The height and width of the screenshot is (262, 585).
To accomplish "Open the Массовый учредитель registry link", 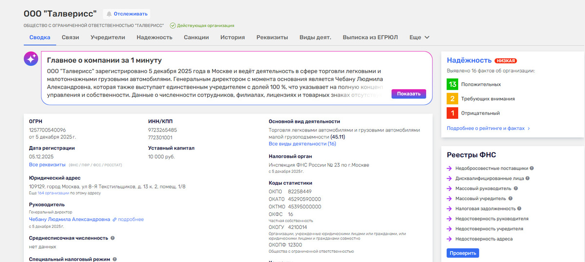I will click(x=481, y=199).
